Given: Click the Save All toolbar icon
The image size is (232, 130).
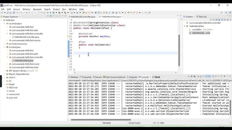Looking at the screenshot, I should point(11,13).
